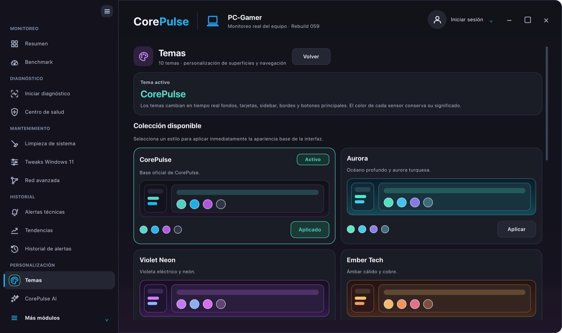Click Aurora theme preview thumbnail
Image resolution: width=562 pixels, height=333 pixels.
(441, 197)
